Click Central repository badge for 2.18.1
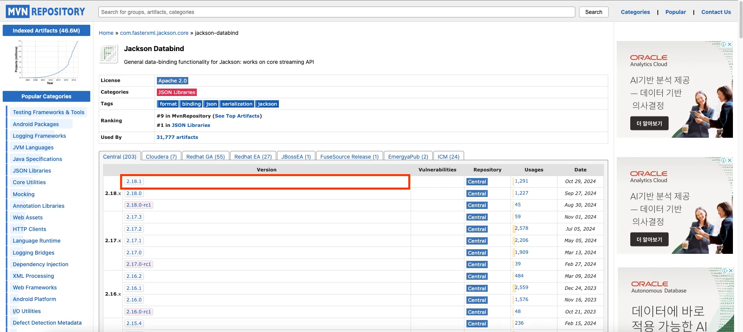Image resolution: width=743 pixels, height=332 pixels. (x=477, y=181)
